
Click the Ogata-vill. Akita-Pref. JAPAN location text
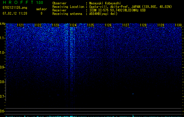tap(130, 7)
